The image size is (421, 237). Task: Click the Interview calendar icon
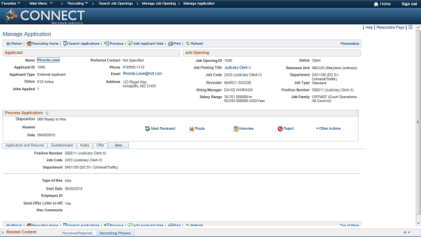click(236, 129)
